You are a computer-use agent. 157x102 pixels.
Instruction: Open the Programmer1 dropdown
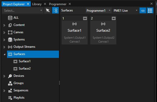(x=99, y=10)
